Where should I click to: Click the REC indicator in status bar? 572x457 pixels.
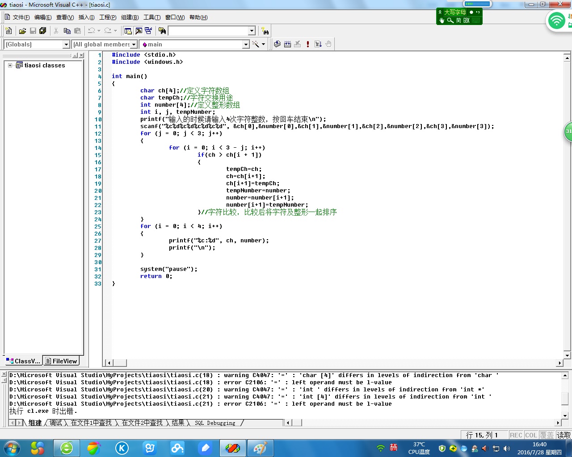click(516, 435)
